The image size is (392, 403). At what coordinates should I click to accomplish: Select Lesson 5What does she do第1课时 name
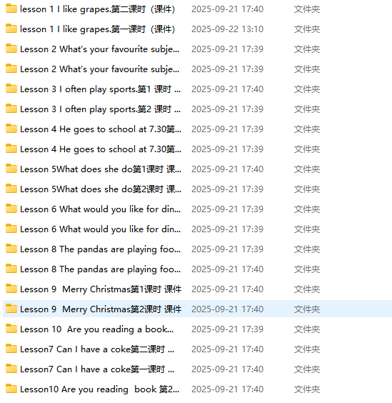point(101,169)
